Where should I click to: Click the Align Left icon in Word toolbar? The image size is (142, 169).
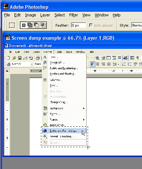point(92,64)
